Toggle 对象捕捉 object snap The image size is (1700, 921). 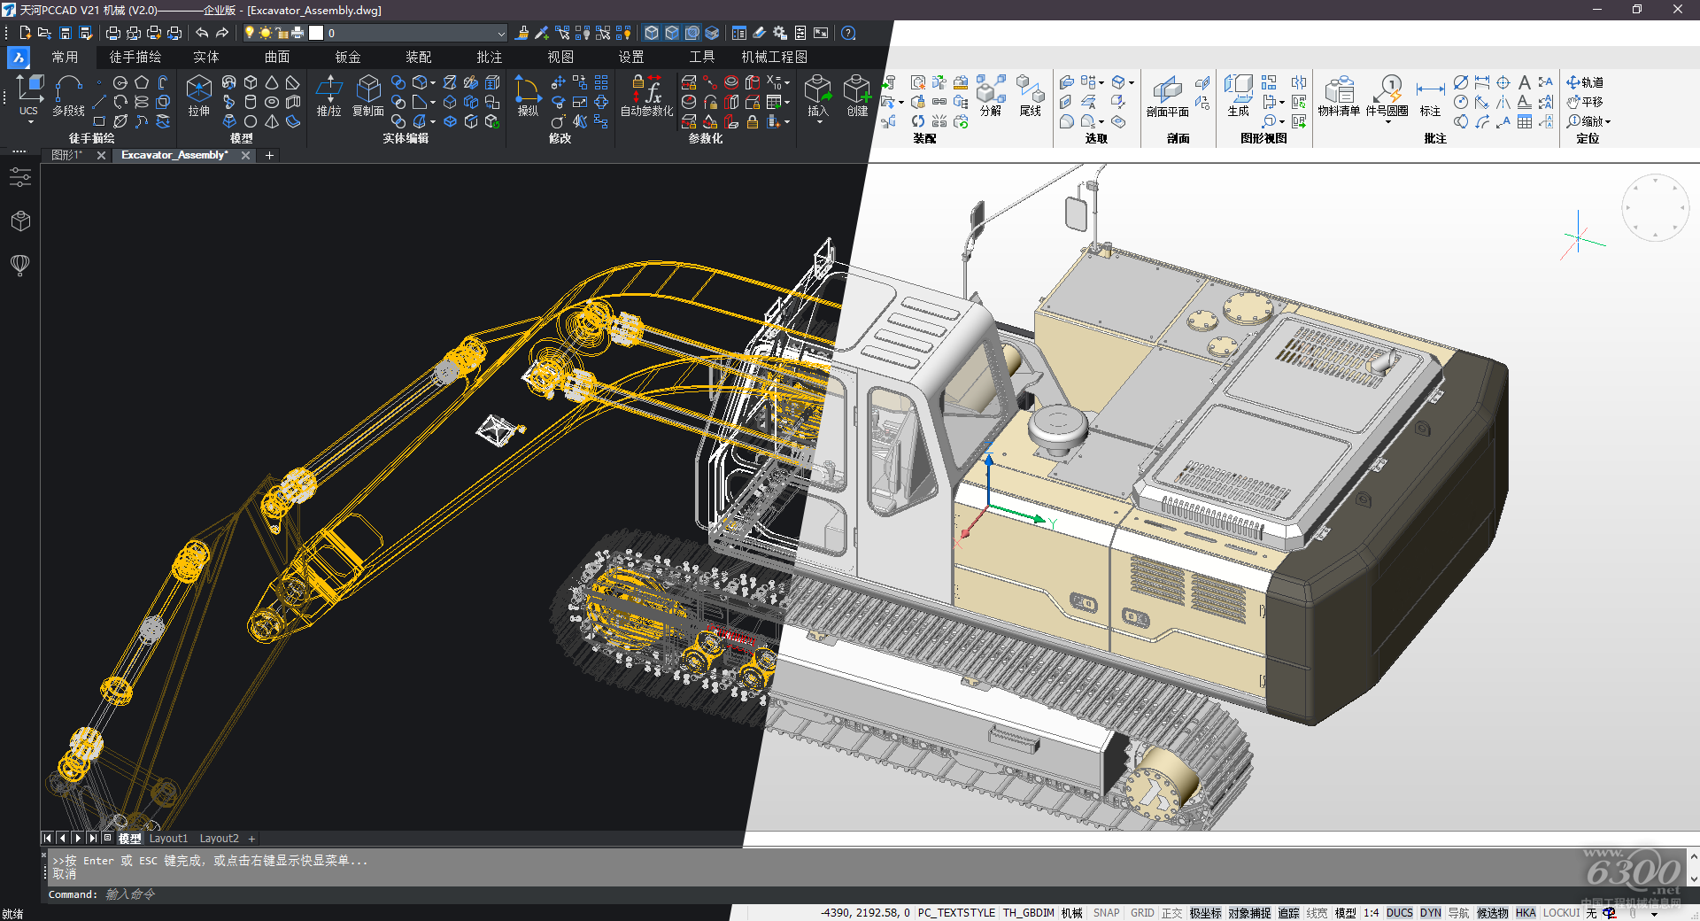point(1249,913)
